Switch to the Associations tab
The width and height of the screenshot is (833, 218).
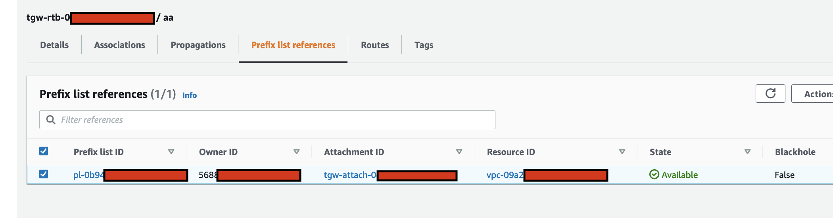[120, 45]
